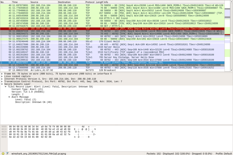Select the red RST, ACK packet row
Image resolution: width=233 pixels, height=155 pixels.
[x=116, y=29]
